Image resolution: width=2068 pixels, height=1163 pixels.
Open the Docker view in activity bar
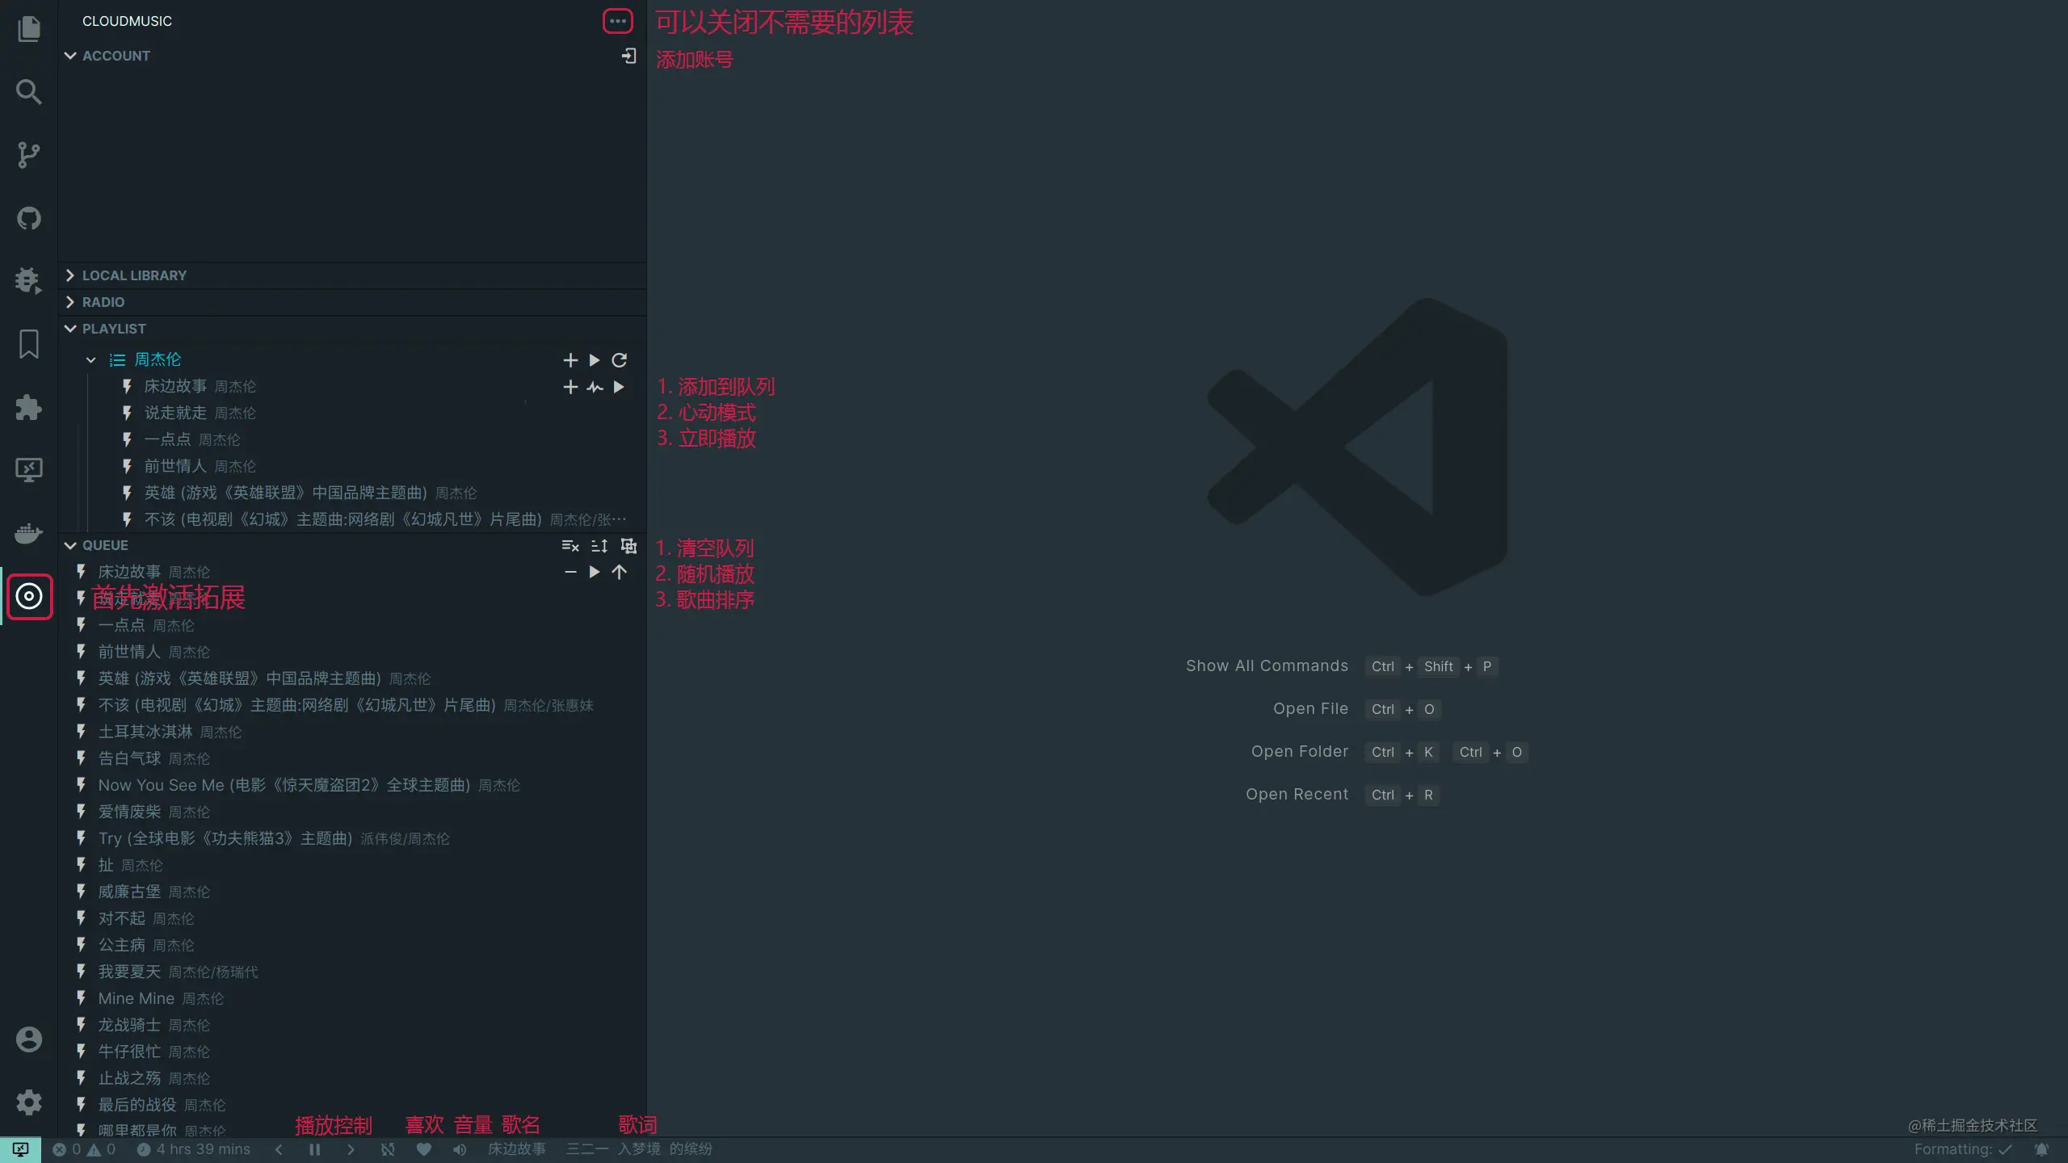coord(29,534)
